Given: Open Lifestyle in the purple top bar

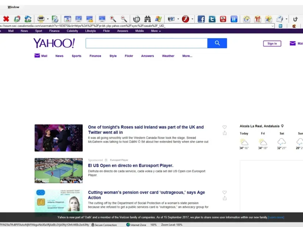Looking at the screenshot, I should [91, 31].
